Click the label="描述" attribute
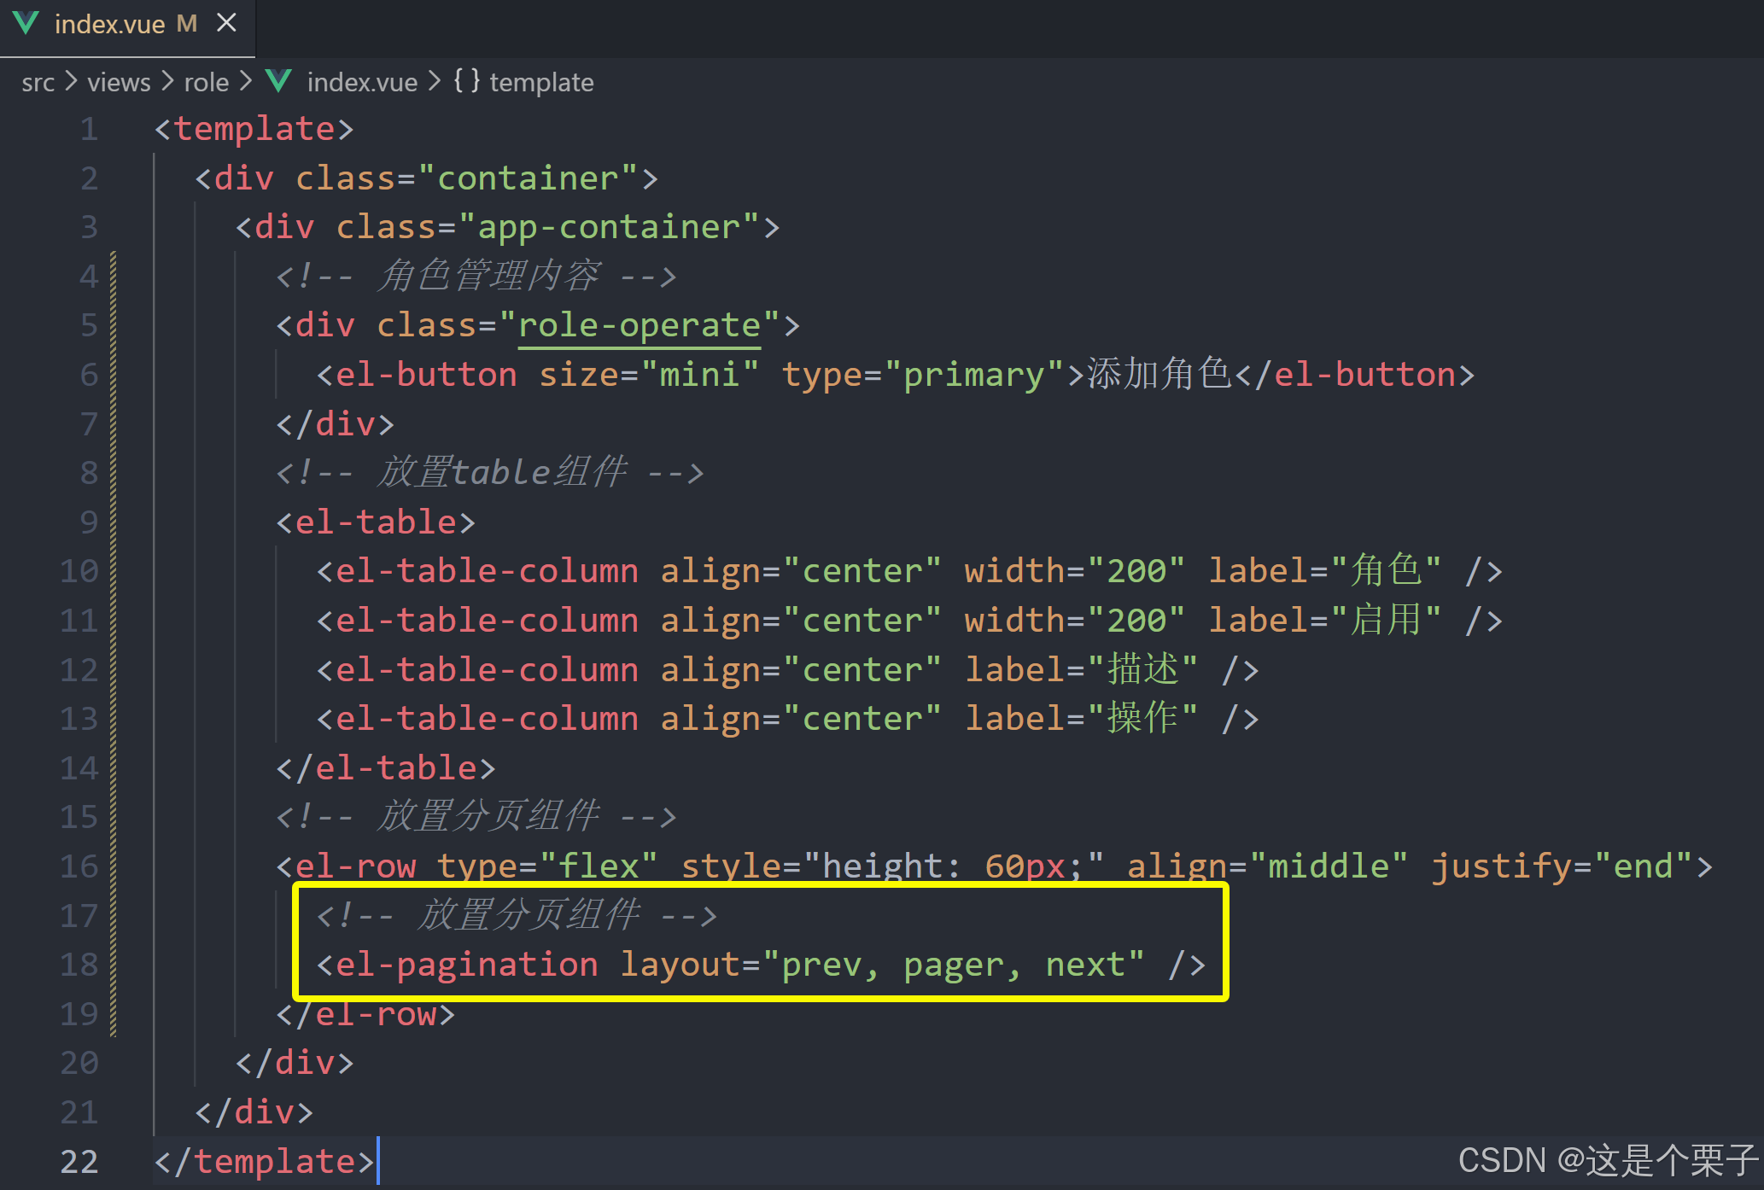 coord(1081,670)
